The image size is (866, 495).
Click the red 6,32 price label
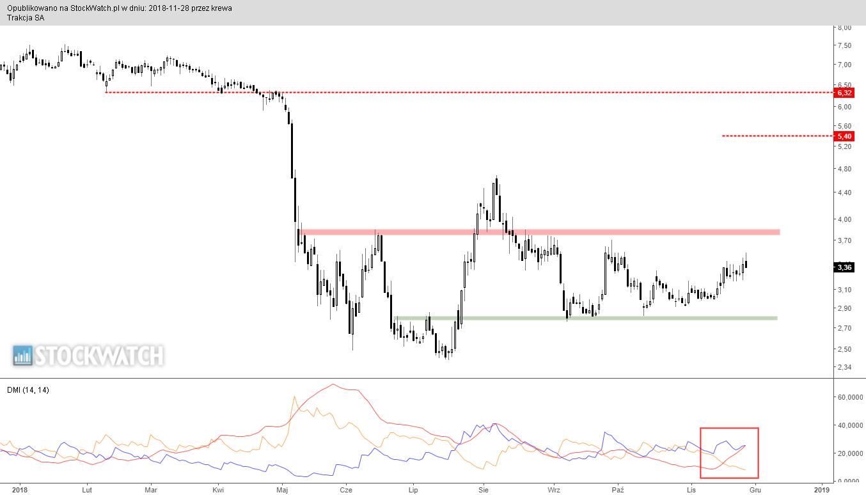(x=844, y=93)
